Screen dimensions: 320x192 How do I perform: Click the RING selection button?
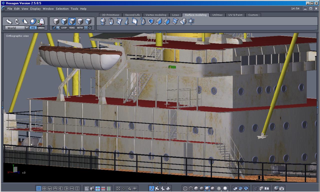72,28
